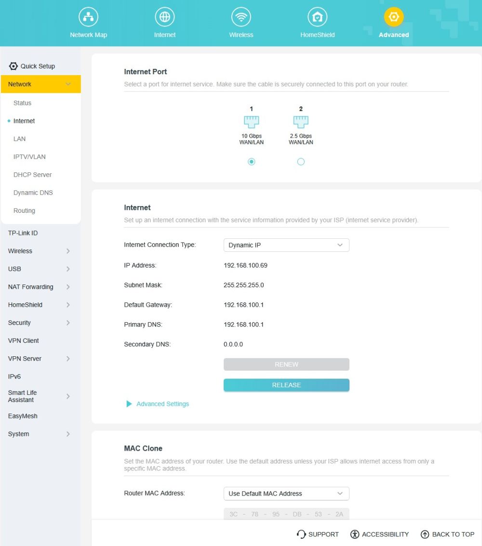Select port 2 radio button
The image size is (482, 546).
(x=301, y=162)
